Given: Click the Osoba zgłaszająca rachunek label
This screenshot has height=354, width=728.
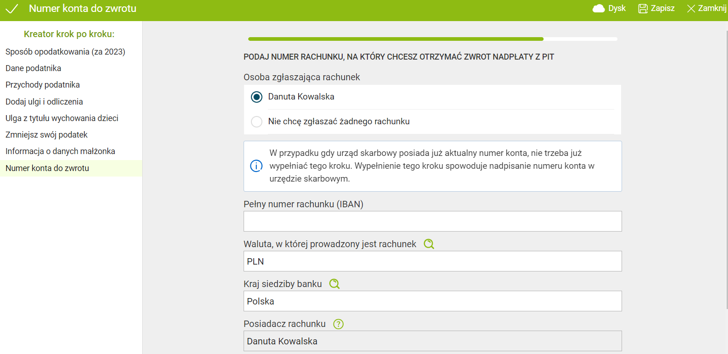Looking at the screenshot, I should (x=302, y=77).
